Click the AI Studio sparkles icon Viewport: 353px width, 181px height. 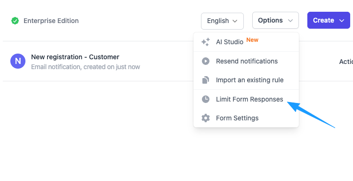pyautogui.click(x=206, y=42)
